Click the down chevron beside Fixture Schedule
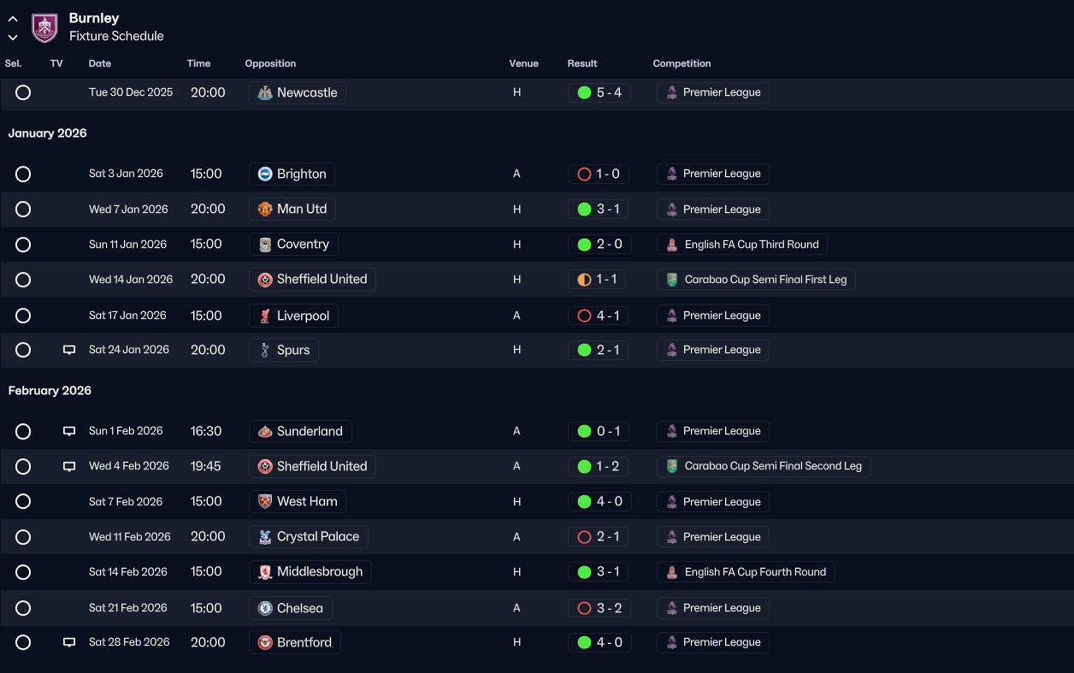This screenshot has height=673, width=1074. pos(13,37)
